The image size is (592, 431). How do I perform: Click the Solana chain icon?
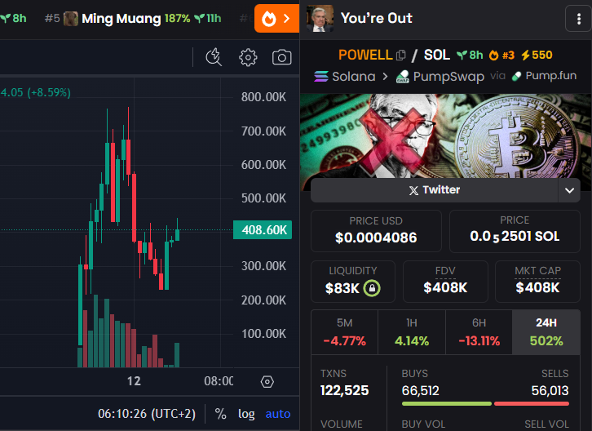(x=321, y=77)
